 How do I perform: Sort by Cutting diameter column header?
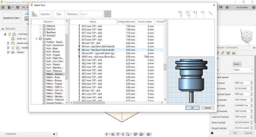126,22
